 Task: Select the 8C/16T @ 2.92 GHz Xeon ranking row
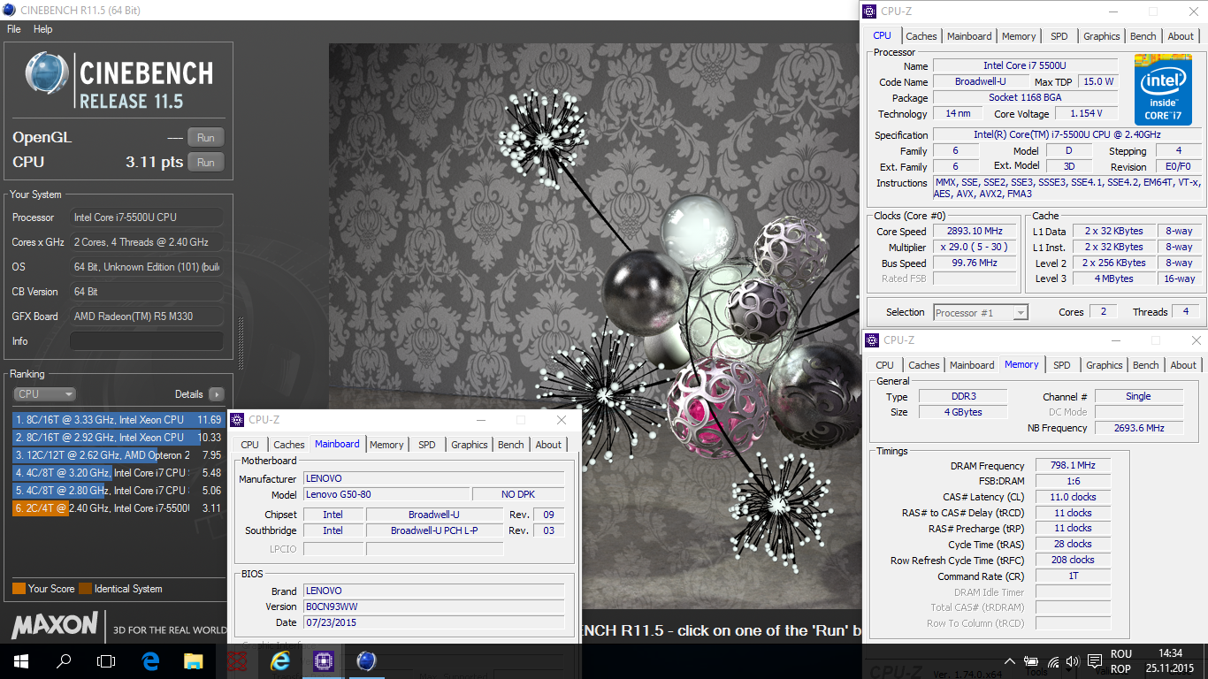[118, 438]
